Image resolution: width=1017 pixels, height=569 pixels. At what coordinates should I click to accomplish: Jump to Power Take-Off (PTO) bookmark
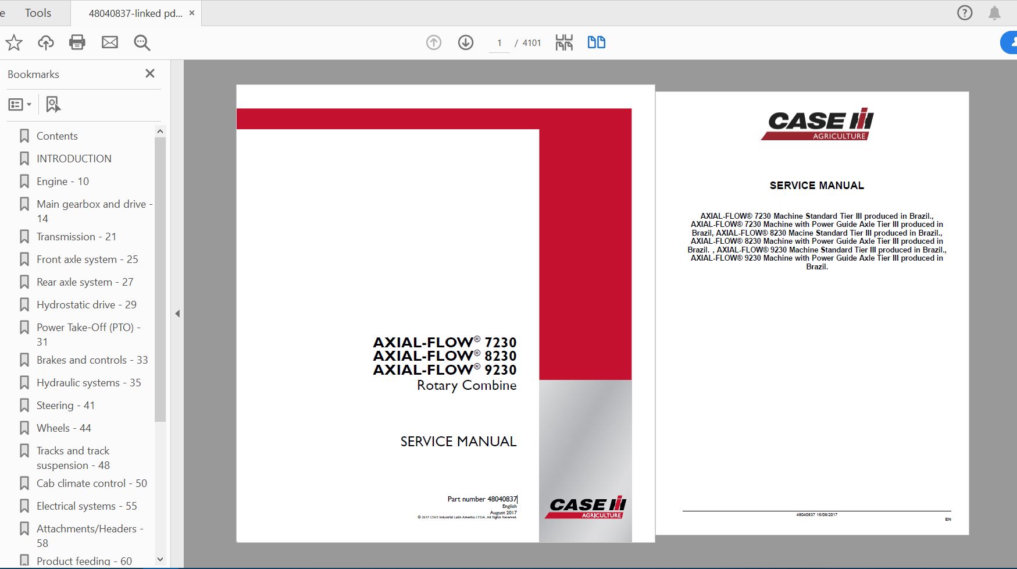point(88,335)
